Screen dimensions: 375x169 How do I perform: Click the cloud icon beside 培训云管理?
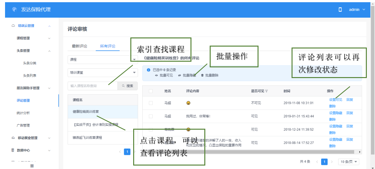coord(13,26)
